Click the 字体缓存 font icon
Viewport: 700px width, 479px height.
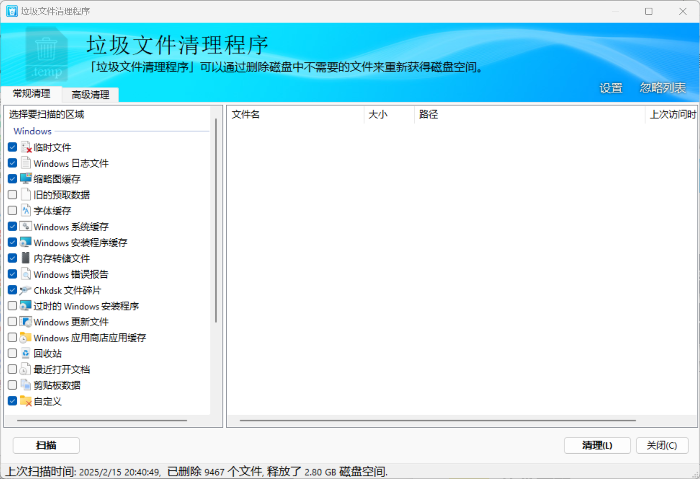[26, 210]
